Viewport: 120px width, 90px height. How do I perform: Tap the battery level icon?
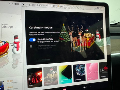click(17, 4)
